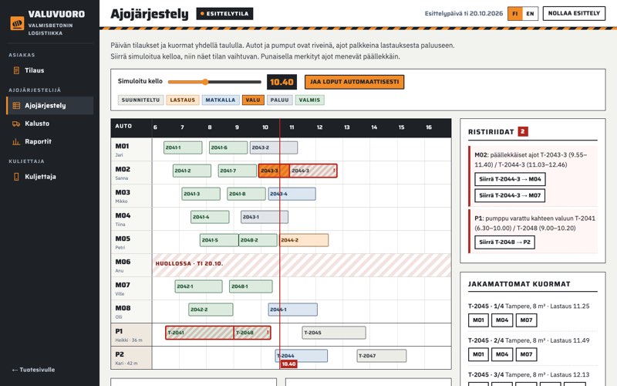Image resolution: width=617 pixels, height=386 pixels.
Task: Select run 2048-2 on M05 row
Action: pos(258,240)
